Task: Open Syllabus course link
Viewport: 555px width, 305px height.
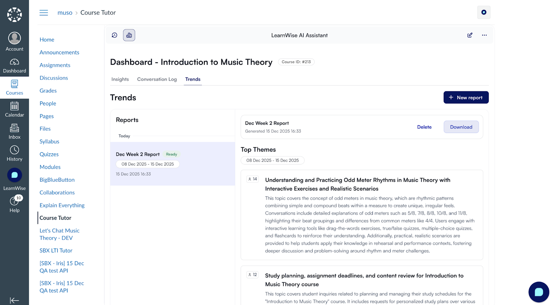Action: click(49, 142)
